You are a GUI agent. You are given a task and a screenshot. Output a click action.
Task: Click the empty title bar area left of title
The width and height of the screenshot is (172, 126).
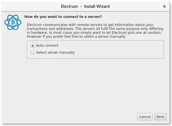(28, 6)
